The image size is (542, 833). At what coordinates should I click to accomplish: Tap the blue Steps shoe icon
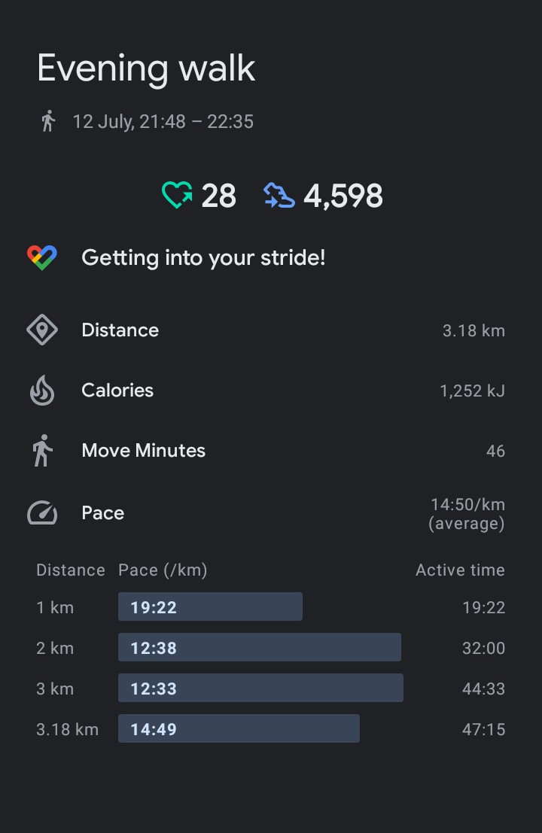point(279,196)
